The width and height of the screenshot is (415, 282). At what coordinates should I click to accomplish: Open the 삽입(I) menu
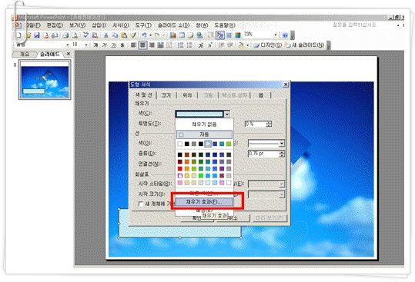tap(99, 25)
